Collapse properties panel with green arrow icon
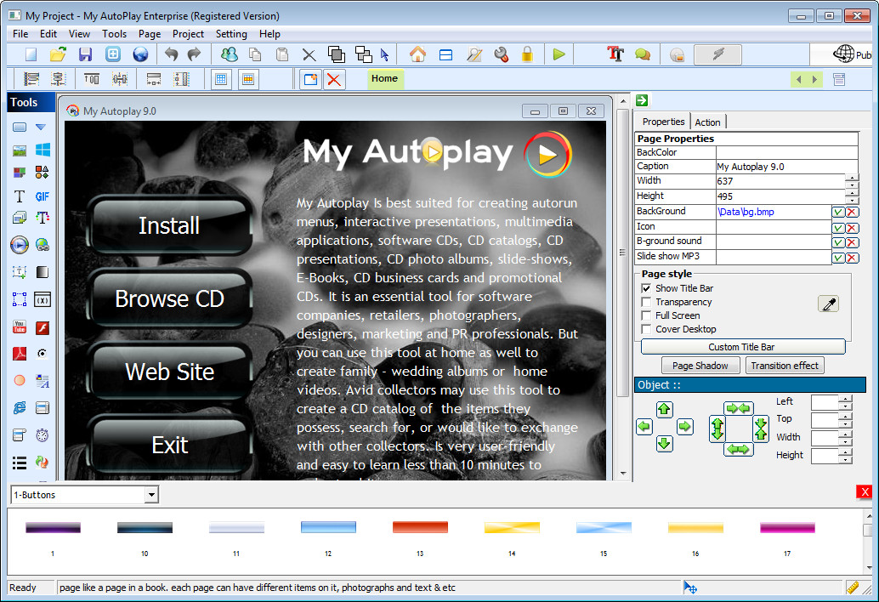Viewport: 879px width, 602px height. point(642,100)
